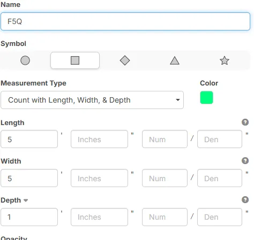The height and width of the screenshot is (240, 254).
Task: Click the Depth feet field showing 1
Action: click(29, 217)
